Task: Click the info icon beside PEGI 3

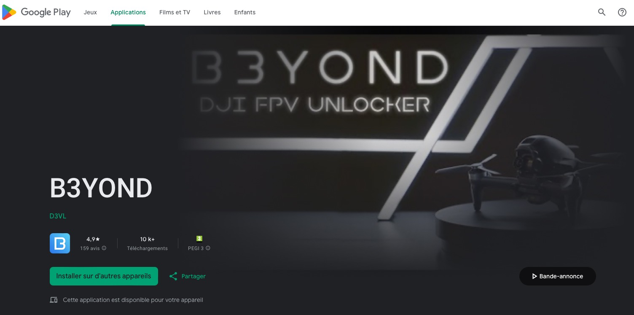Action: [208, 248]
